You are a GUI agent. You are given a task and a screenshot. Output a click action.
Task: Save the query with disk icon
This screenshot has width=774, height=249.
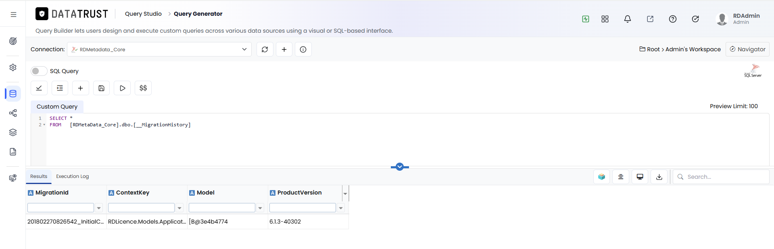102,88
